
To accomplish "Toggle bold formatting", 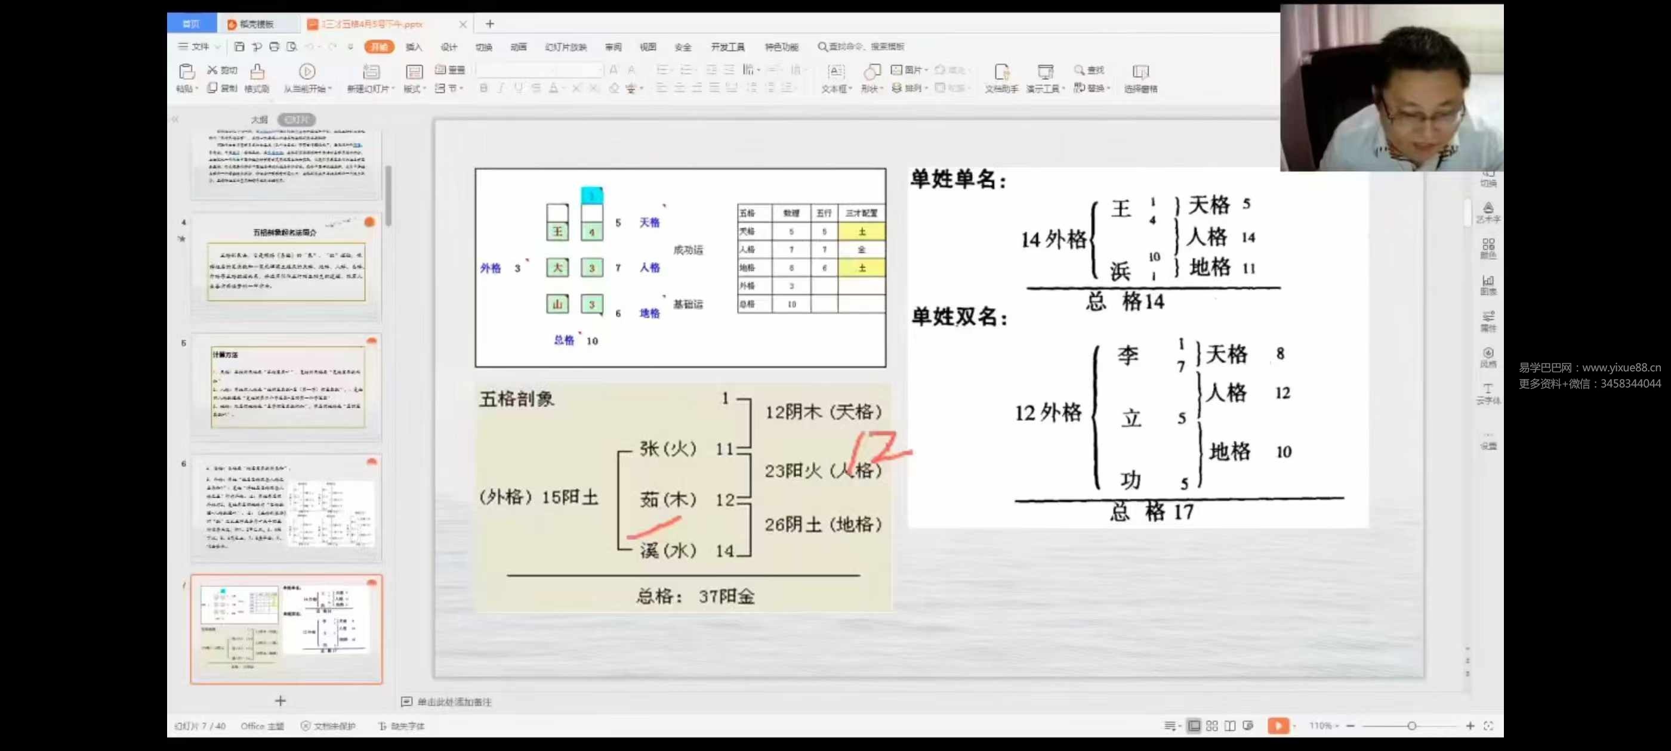I will [x=483, y=89].
